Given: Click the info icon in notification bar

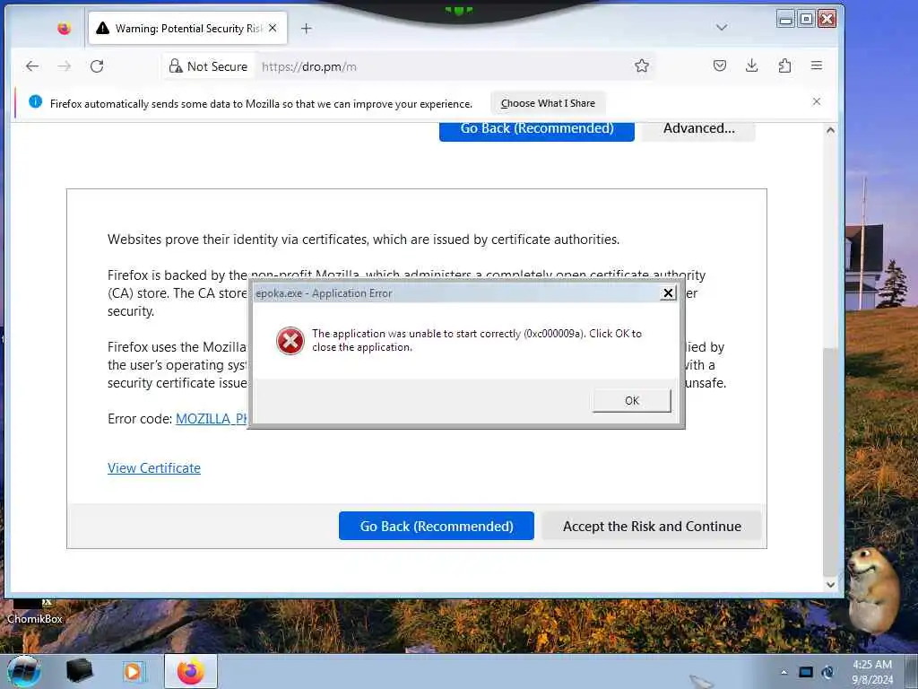Looking at the screenshot, I should click(35, 102).
